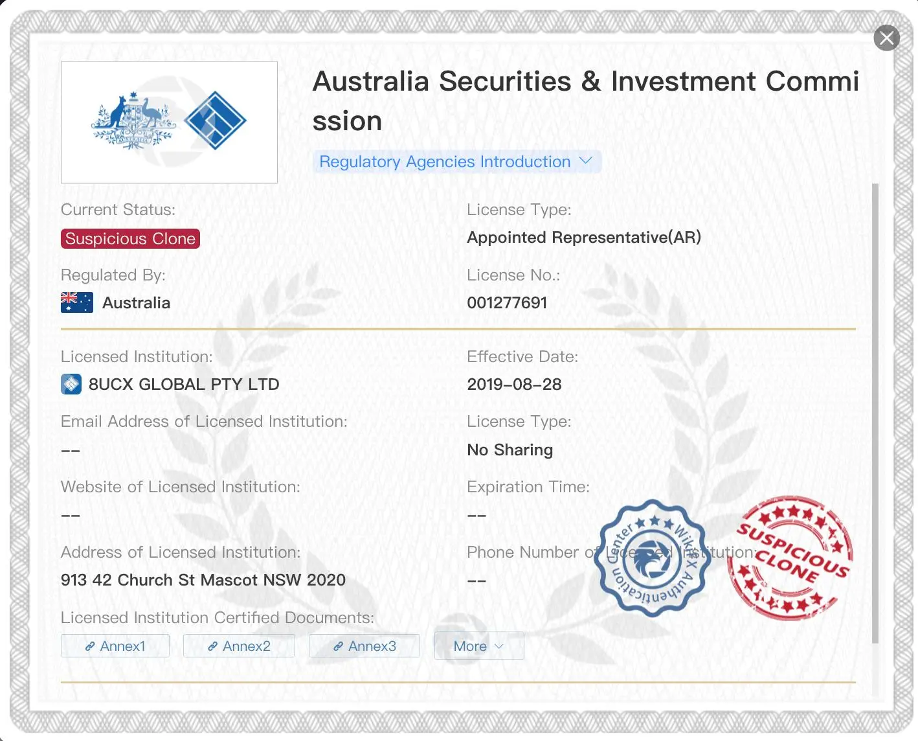Screen dimensions: 918x741
Task: Click the Australian flag icon
Action: click(x=77, y=302)
